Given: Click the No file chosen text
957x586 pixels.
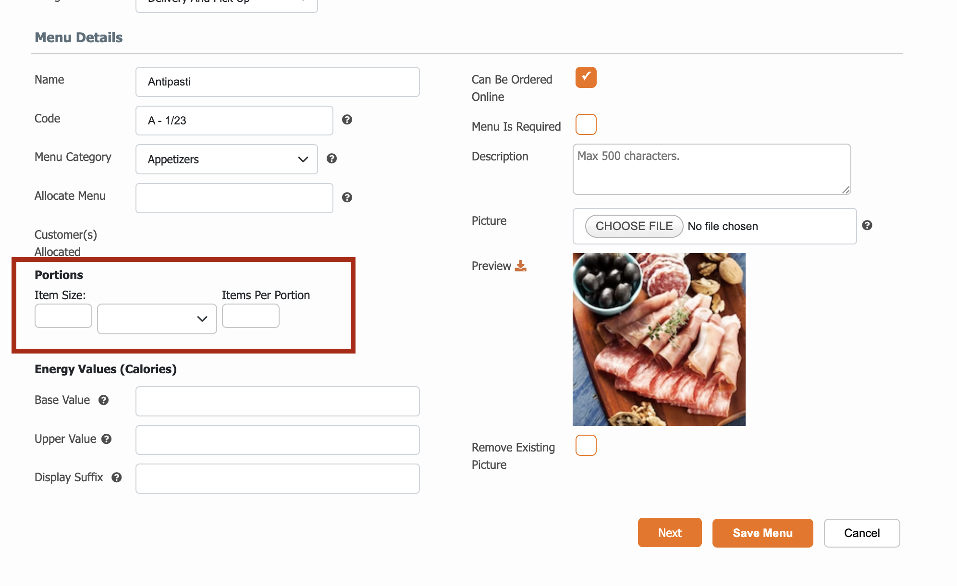Looking at the screenshot, I should (x=723, y=226).
